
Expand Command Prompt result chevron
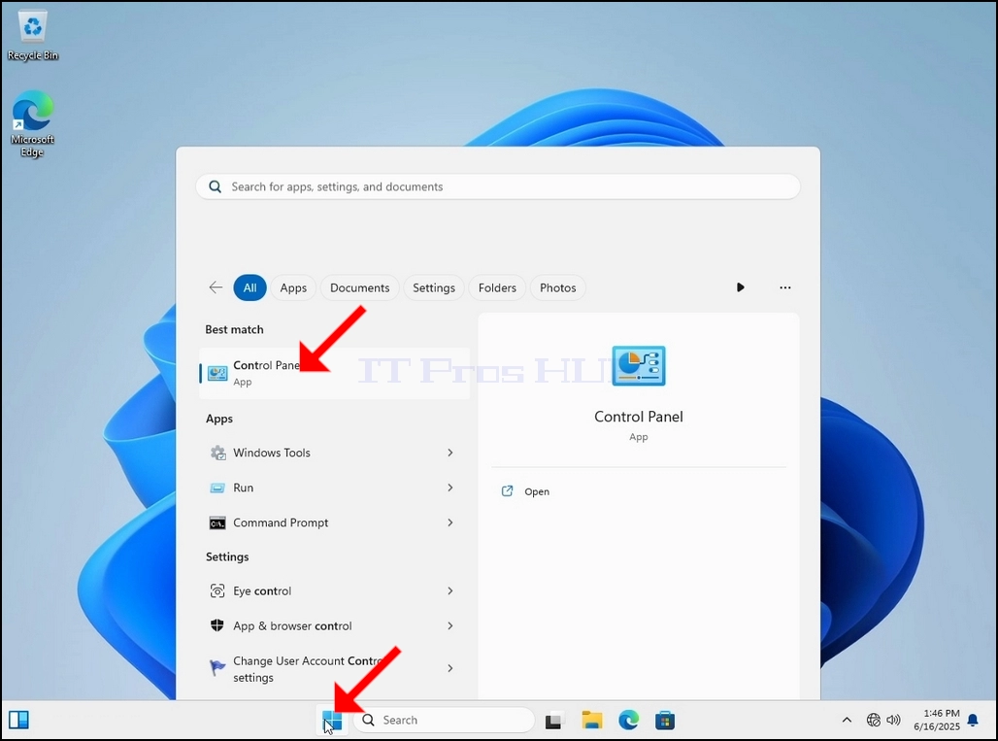[450, 522]
